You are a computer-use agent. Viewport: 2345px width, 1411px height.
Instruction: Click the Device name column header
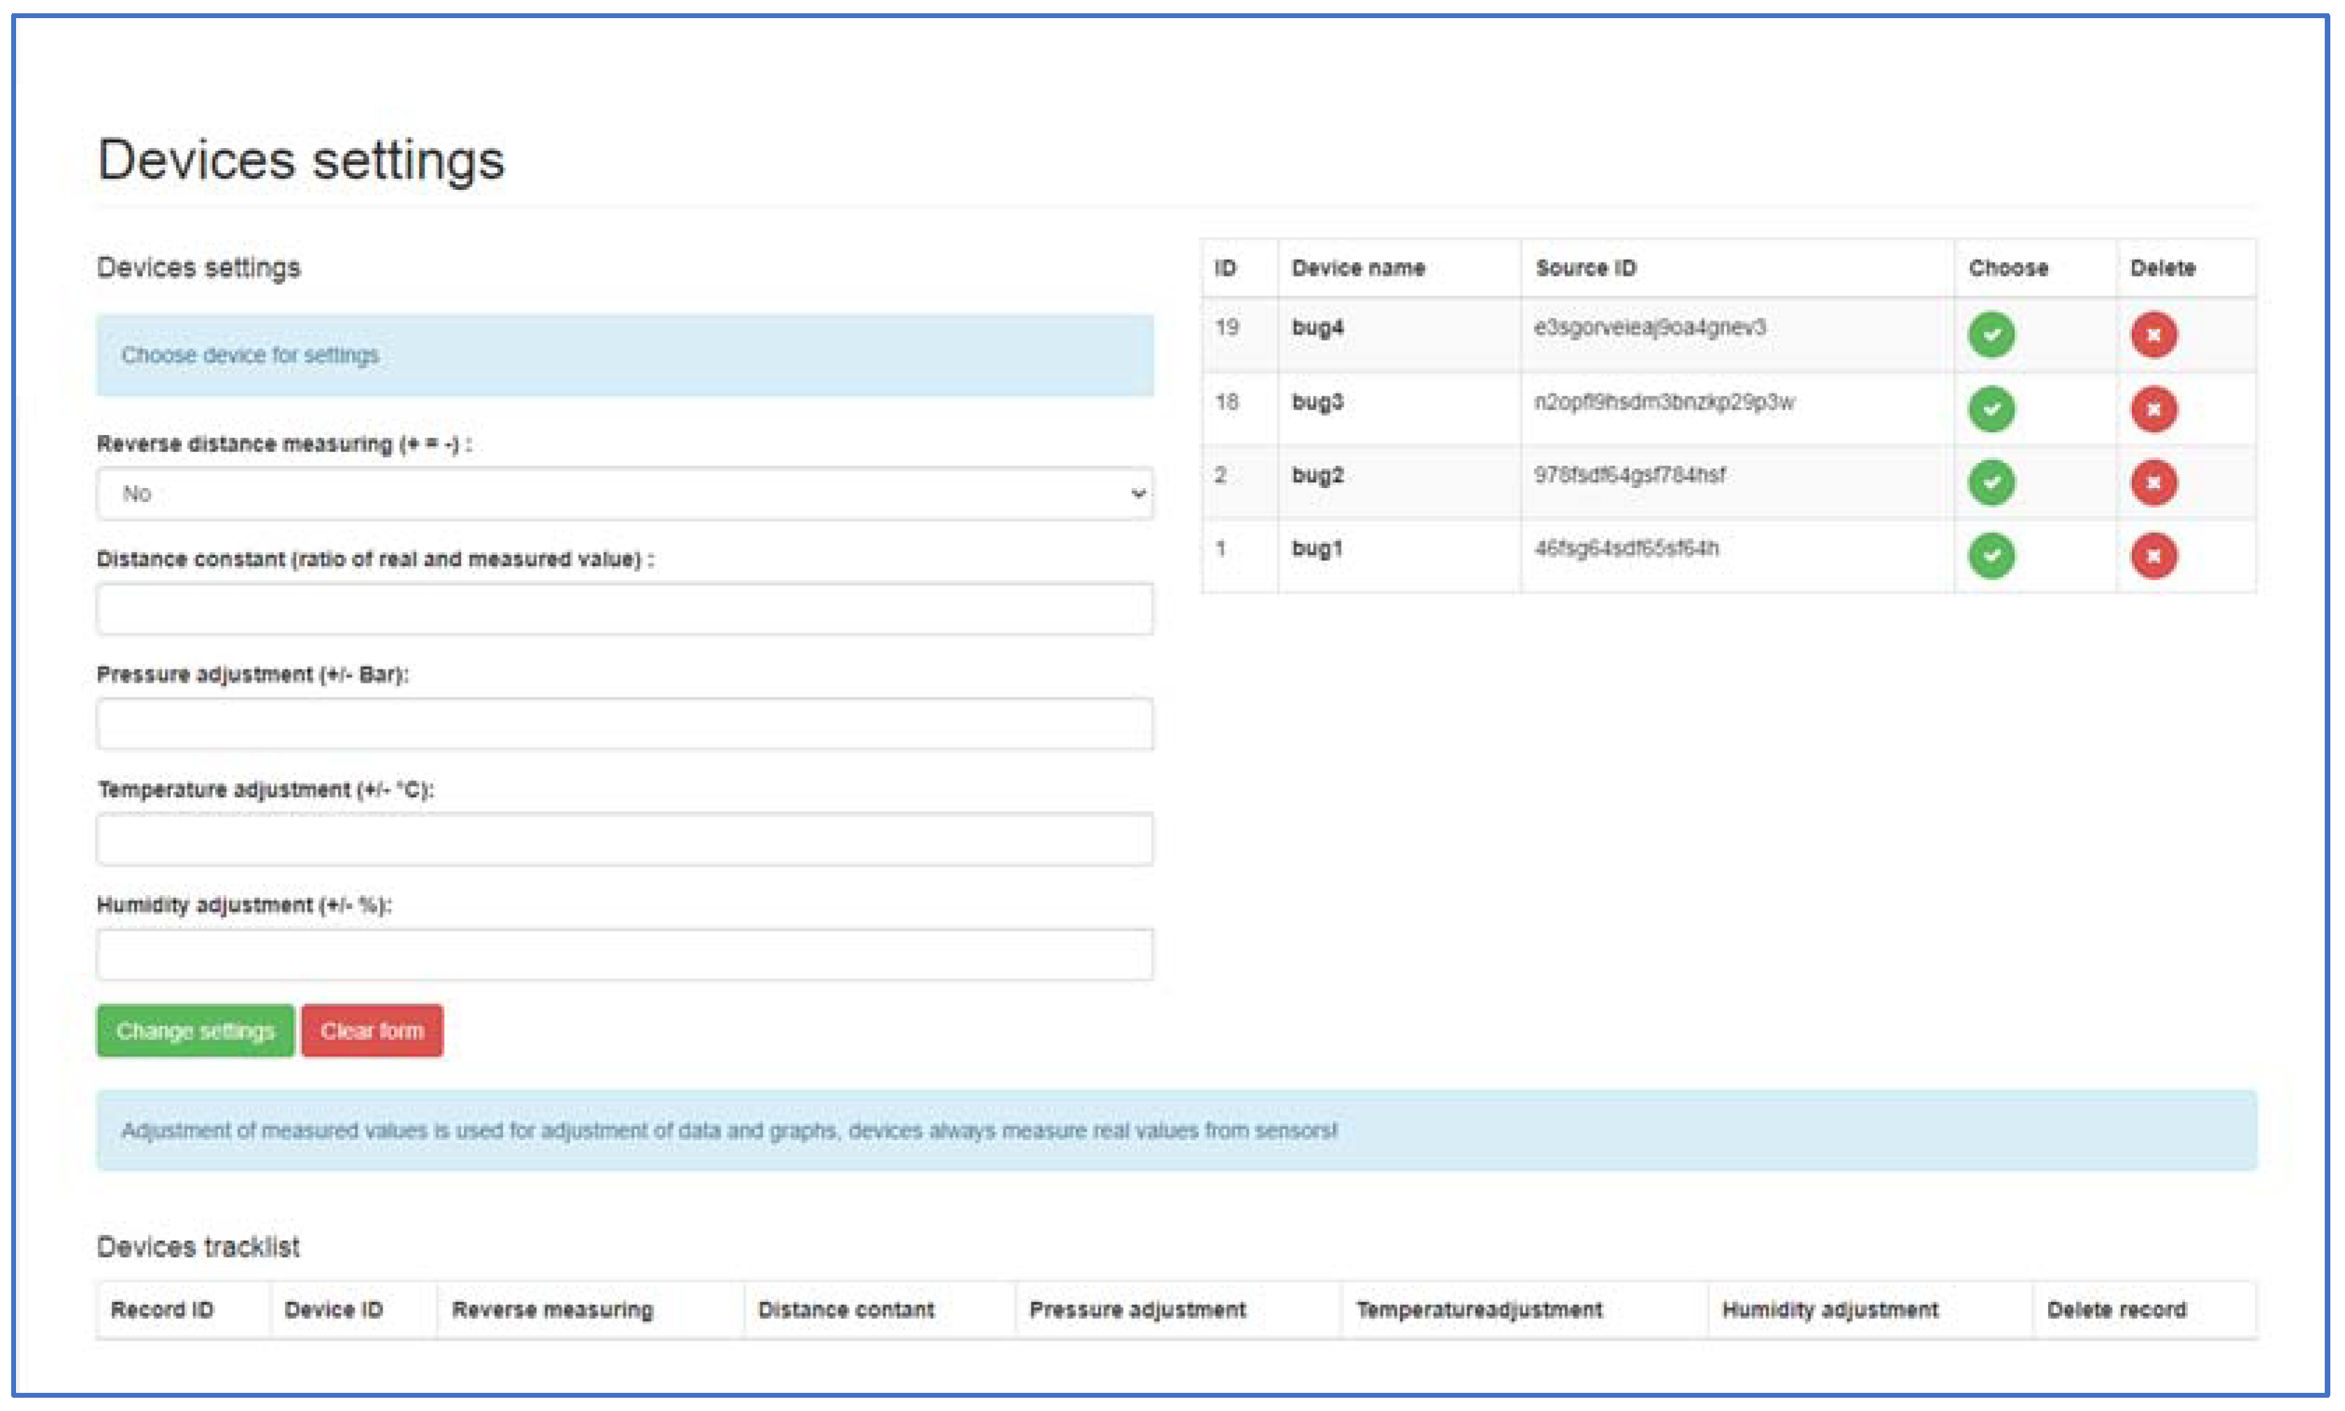click(x=1357, y=268)
